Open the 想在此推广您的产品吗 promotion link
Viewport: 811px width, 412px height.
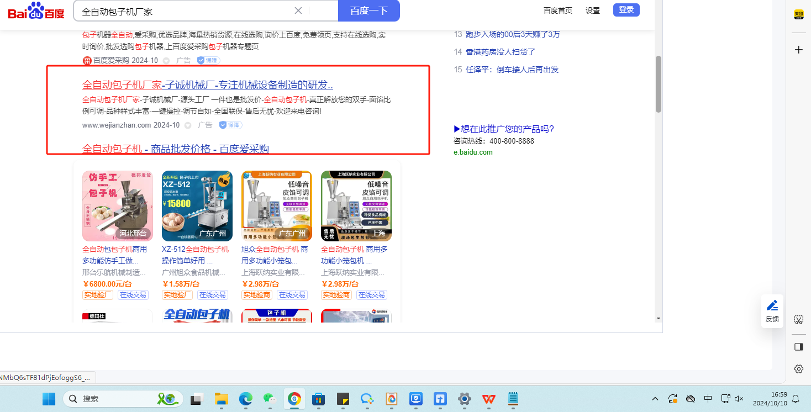click(x=504, y=129)
